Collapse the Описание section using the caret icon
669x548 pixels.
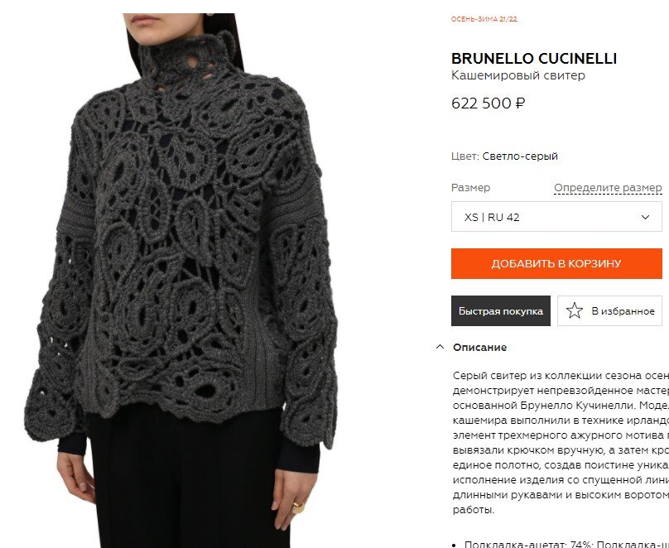pyautogui.click(x=440, y=347)
